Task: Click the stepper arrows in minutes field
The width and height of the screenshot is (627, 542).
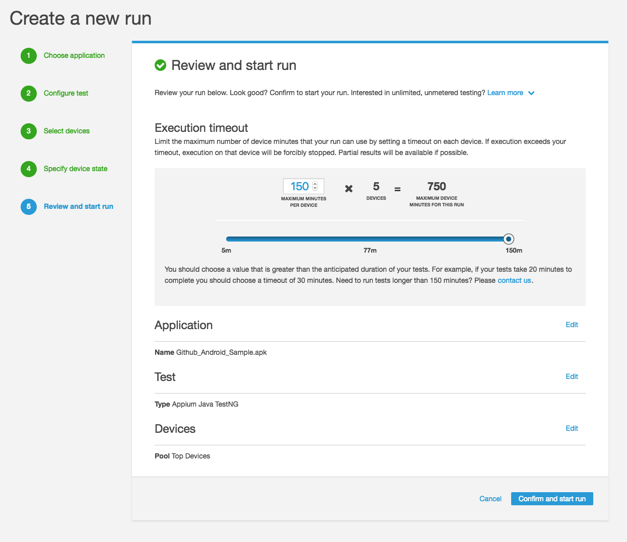Action: pos(315,186)
